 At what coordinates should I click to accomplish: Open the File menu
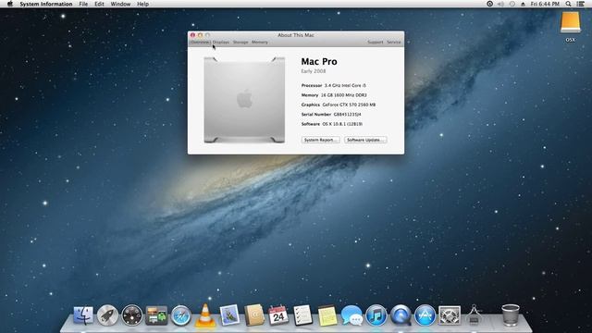pyautogui.click(x=83, y=4)
